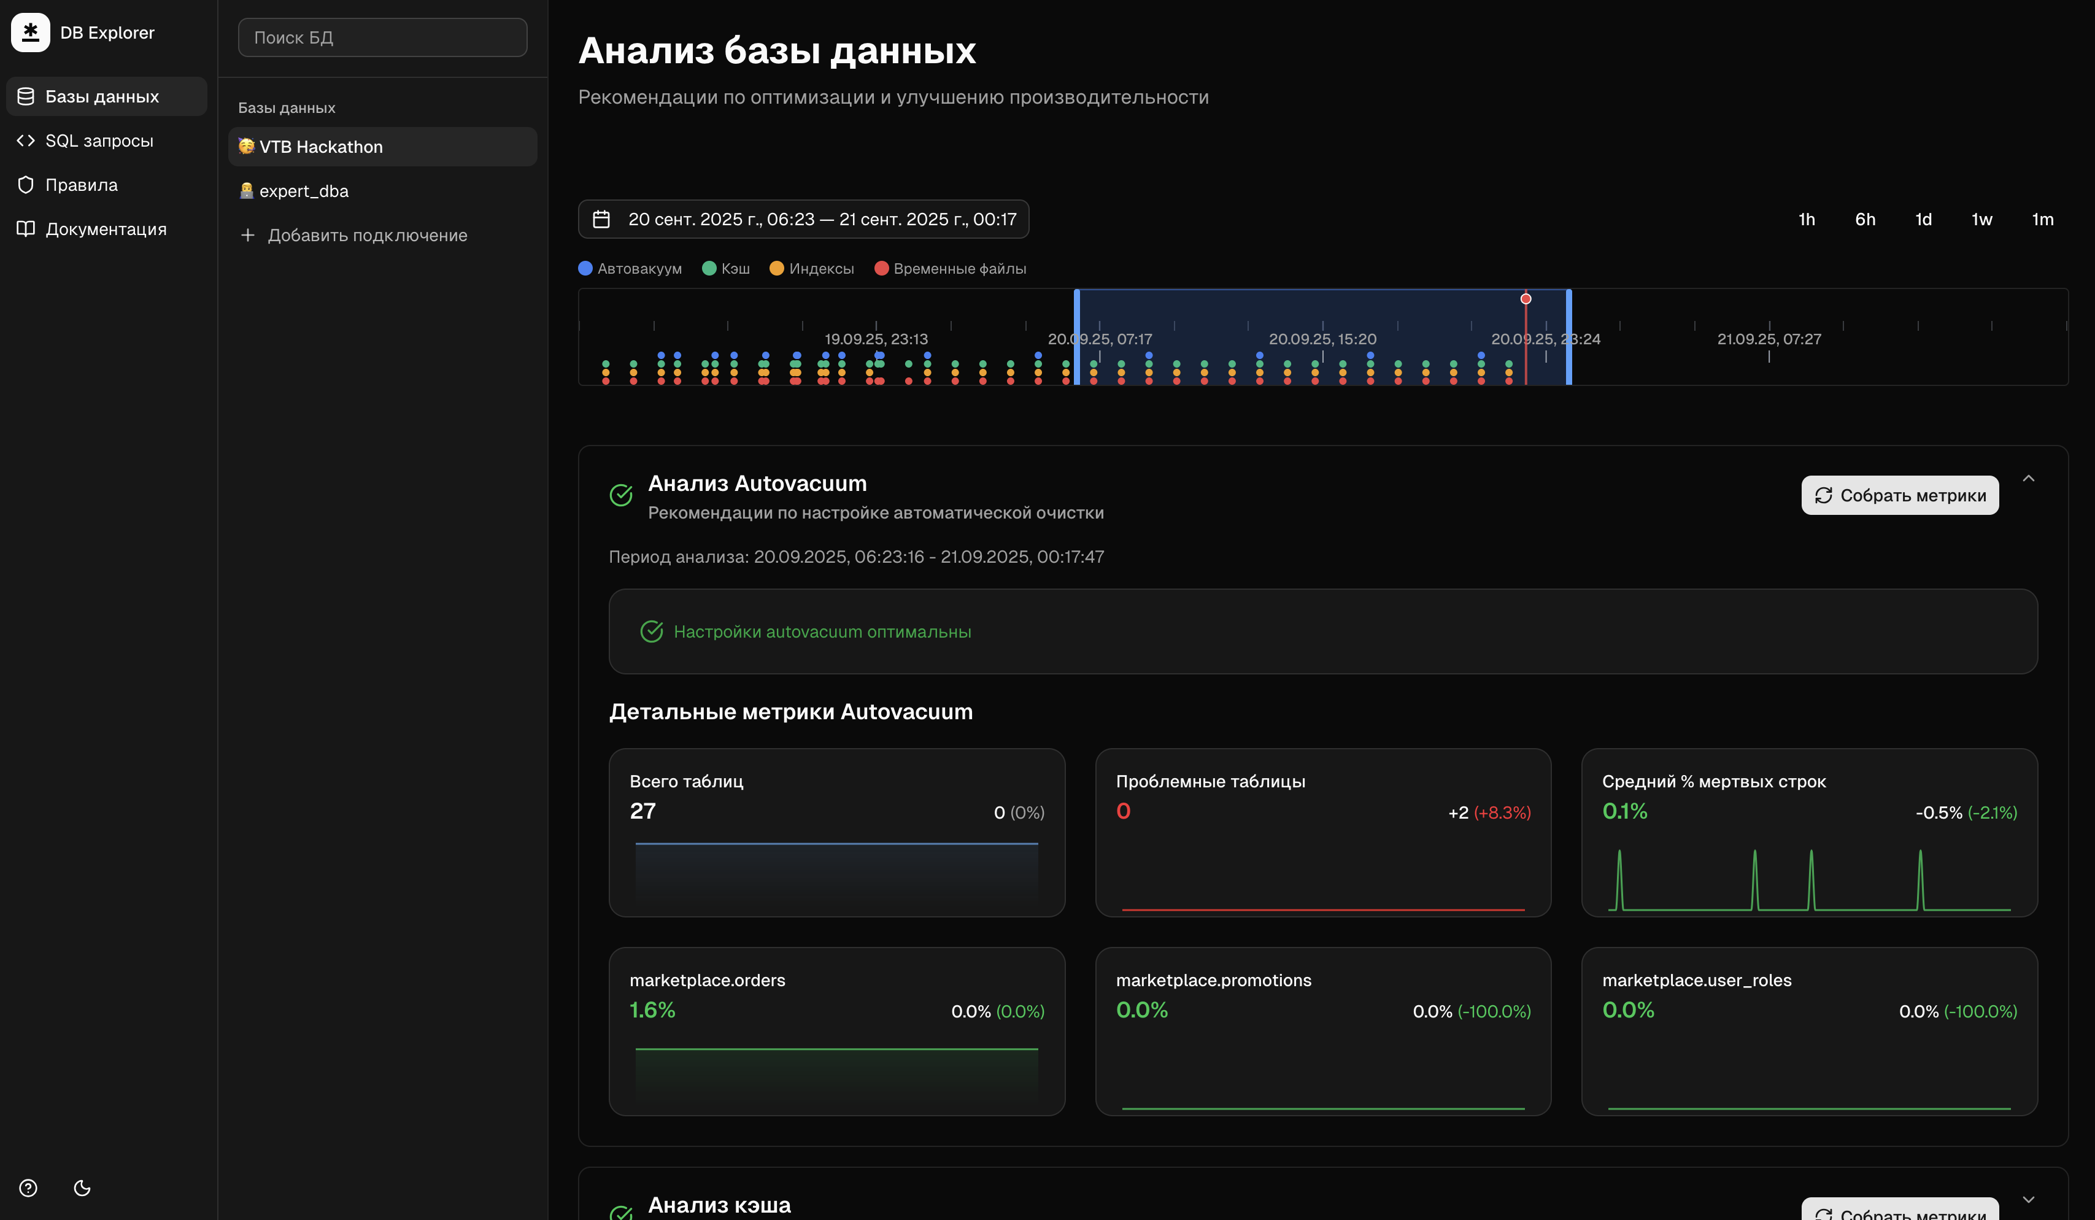Click the calendar icon in date range
This screenshot has height=1220, width=2095.
[601, 220]
